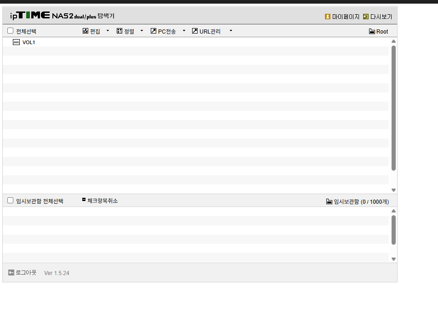Expand the URL관리 dropdown arrow
Image resolution: width=438 pixels, height=310 pixels.
[231, 31]
